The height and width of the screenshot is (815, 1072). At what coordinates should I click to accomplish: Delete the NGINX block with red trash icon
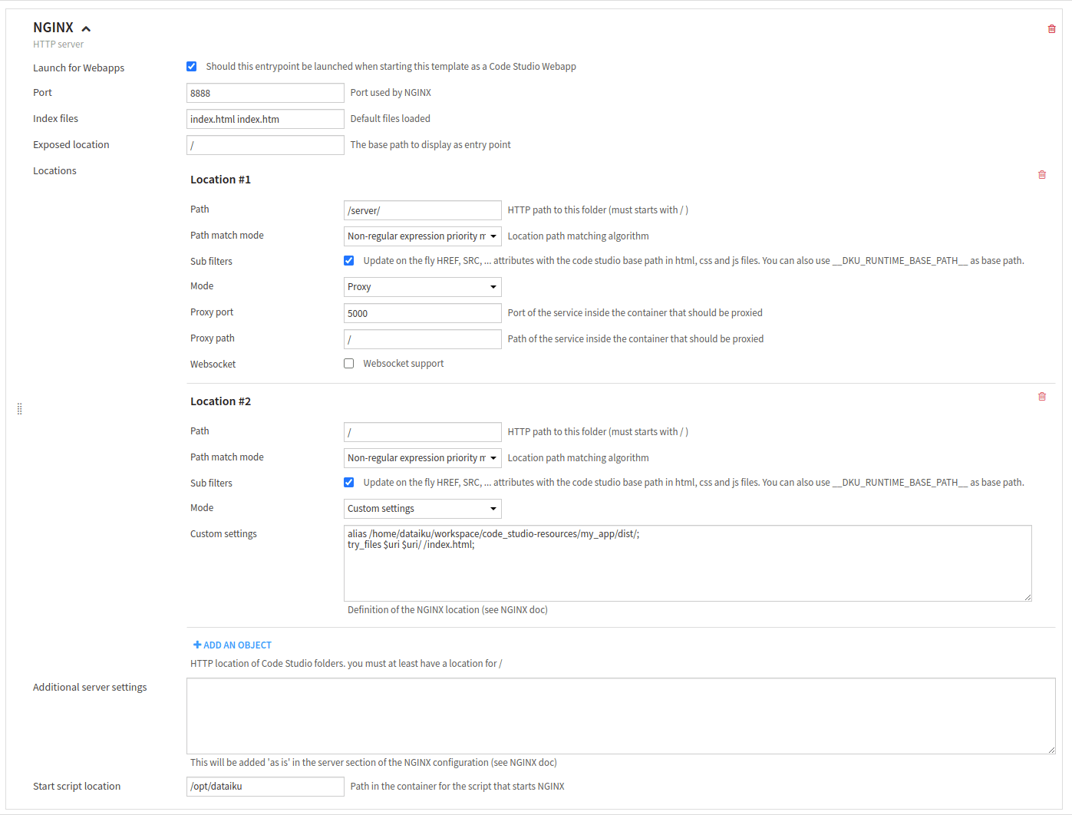(x=1051, y=29)
